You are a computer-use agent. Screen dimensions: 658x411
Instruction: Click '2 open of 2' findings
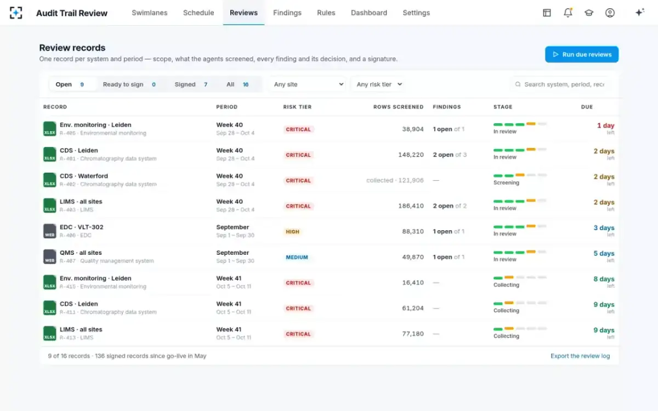point(450,206)
